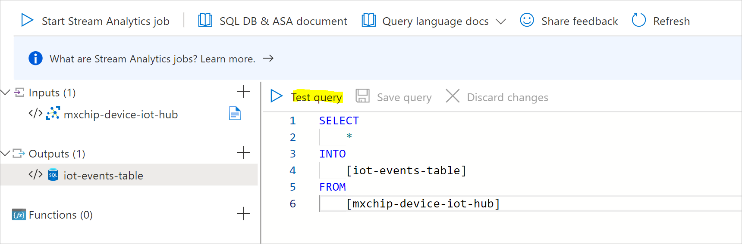Click the code icon beside iot-events-table
742x244 pixels.
tap(35, 174)
